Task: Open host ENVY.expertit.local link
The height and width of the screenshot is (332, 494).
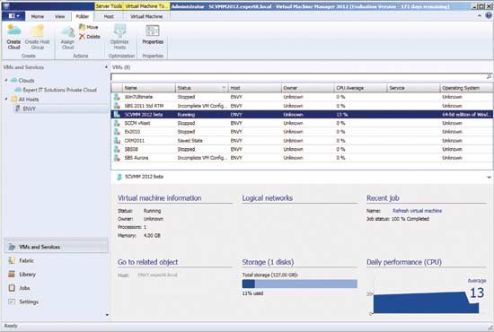Action: point(157,275)
